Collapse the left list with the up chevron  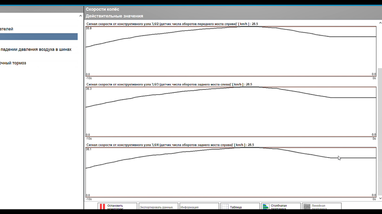(81, 16)
